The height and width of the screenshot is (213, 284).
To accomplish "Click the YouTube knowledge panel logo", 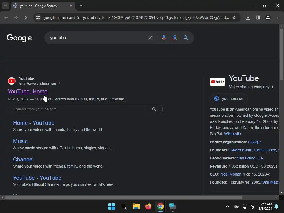I will pos(217,82).
